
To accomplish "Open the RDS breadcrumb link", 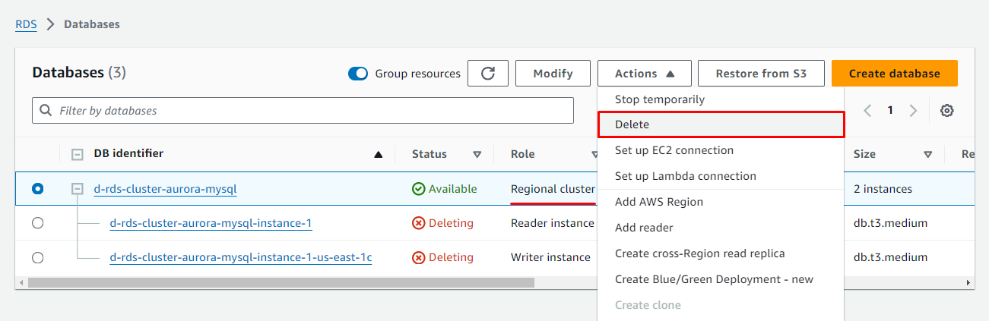I will 26,24.
